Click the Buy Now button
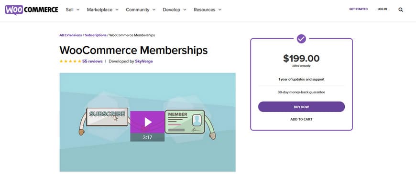 click(x=301, y=107)
